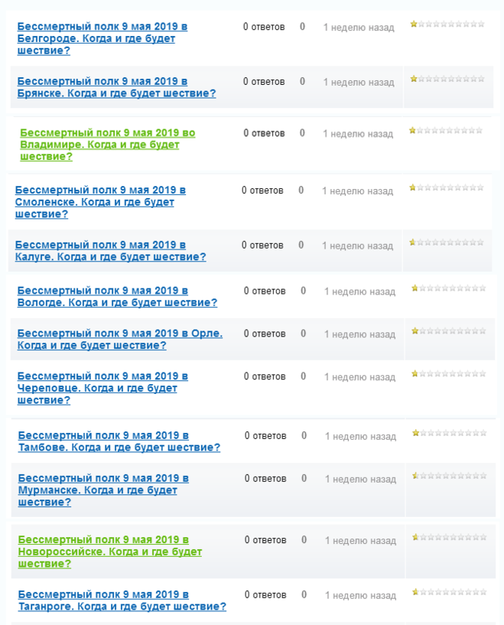
Task: Open the Белгороде Бессмертный полк question link
Action: click(x=102, y=38)
